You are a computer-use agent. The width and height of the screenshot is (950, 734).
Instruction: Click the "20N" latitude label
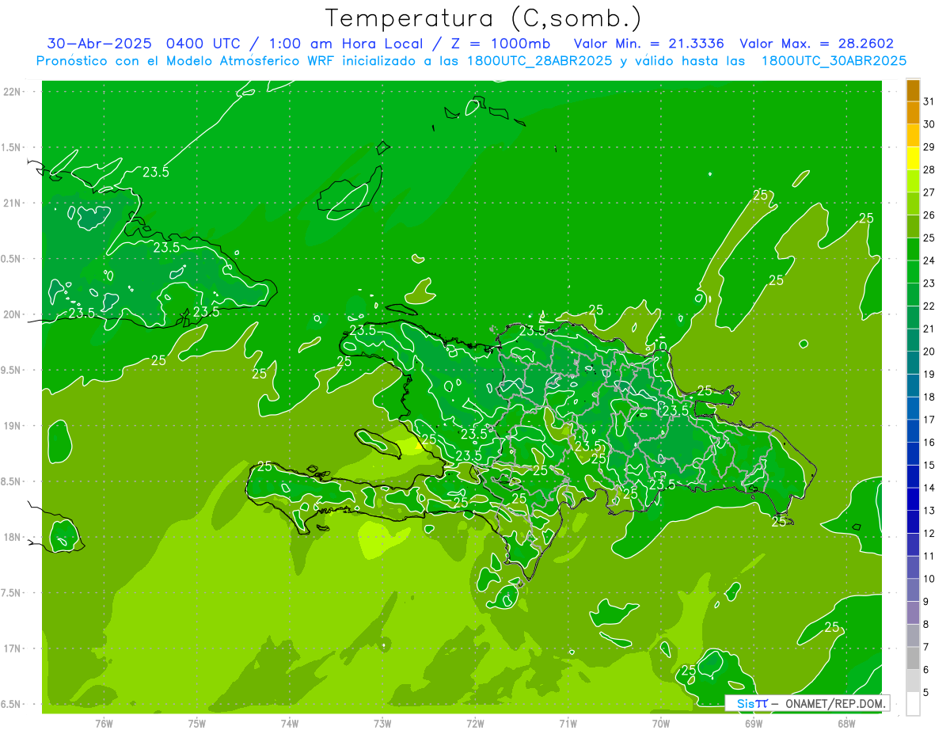(13, 314)
